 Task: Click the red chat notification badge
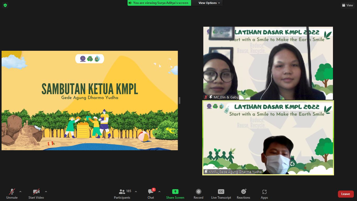(154, 189)
